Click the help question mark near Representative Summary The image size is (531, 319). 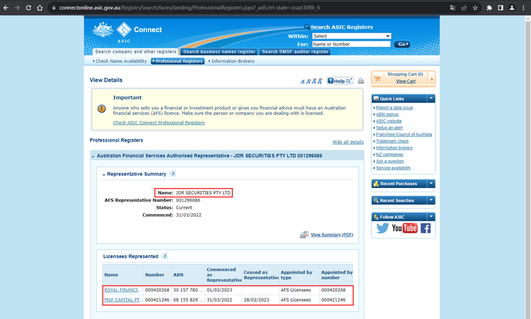click(x=173, y=173)
